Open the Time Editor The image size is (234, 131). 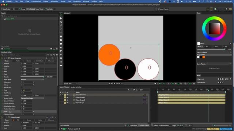[x=132, y=126]
